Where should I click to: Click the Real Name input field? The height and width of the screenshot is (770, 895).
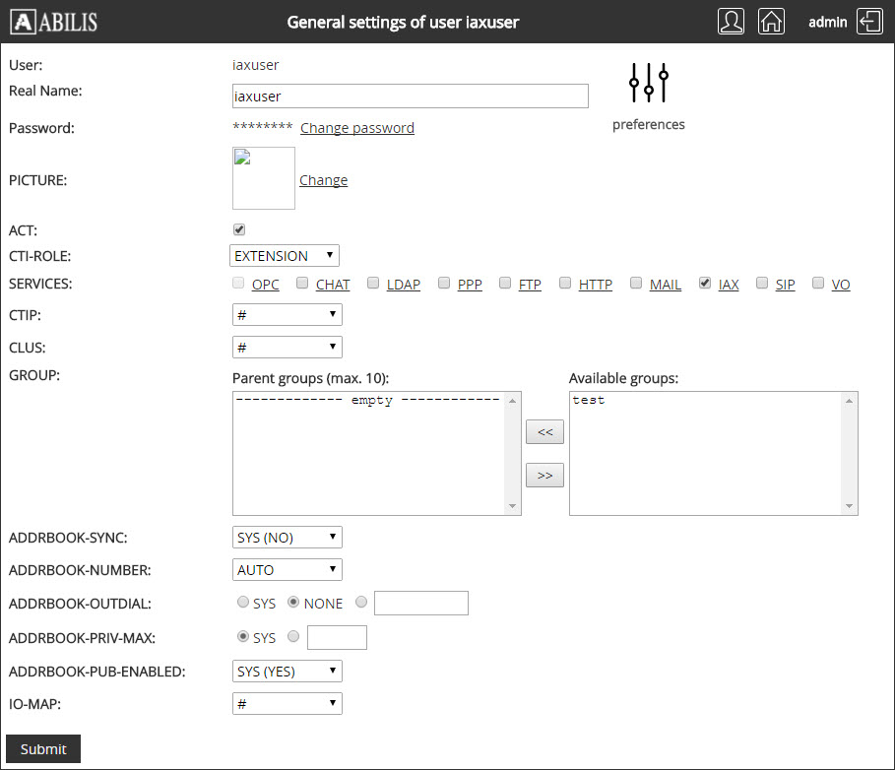click(410, 96)
